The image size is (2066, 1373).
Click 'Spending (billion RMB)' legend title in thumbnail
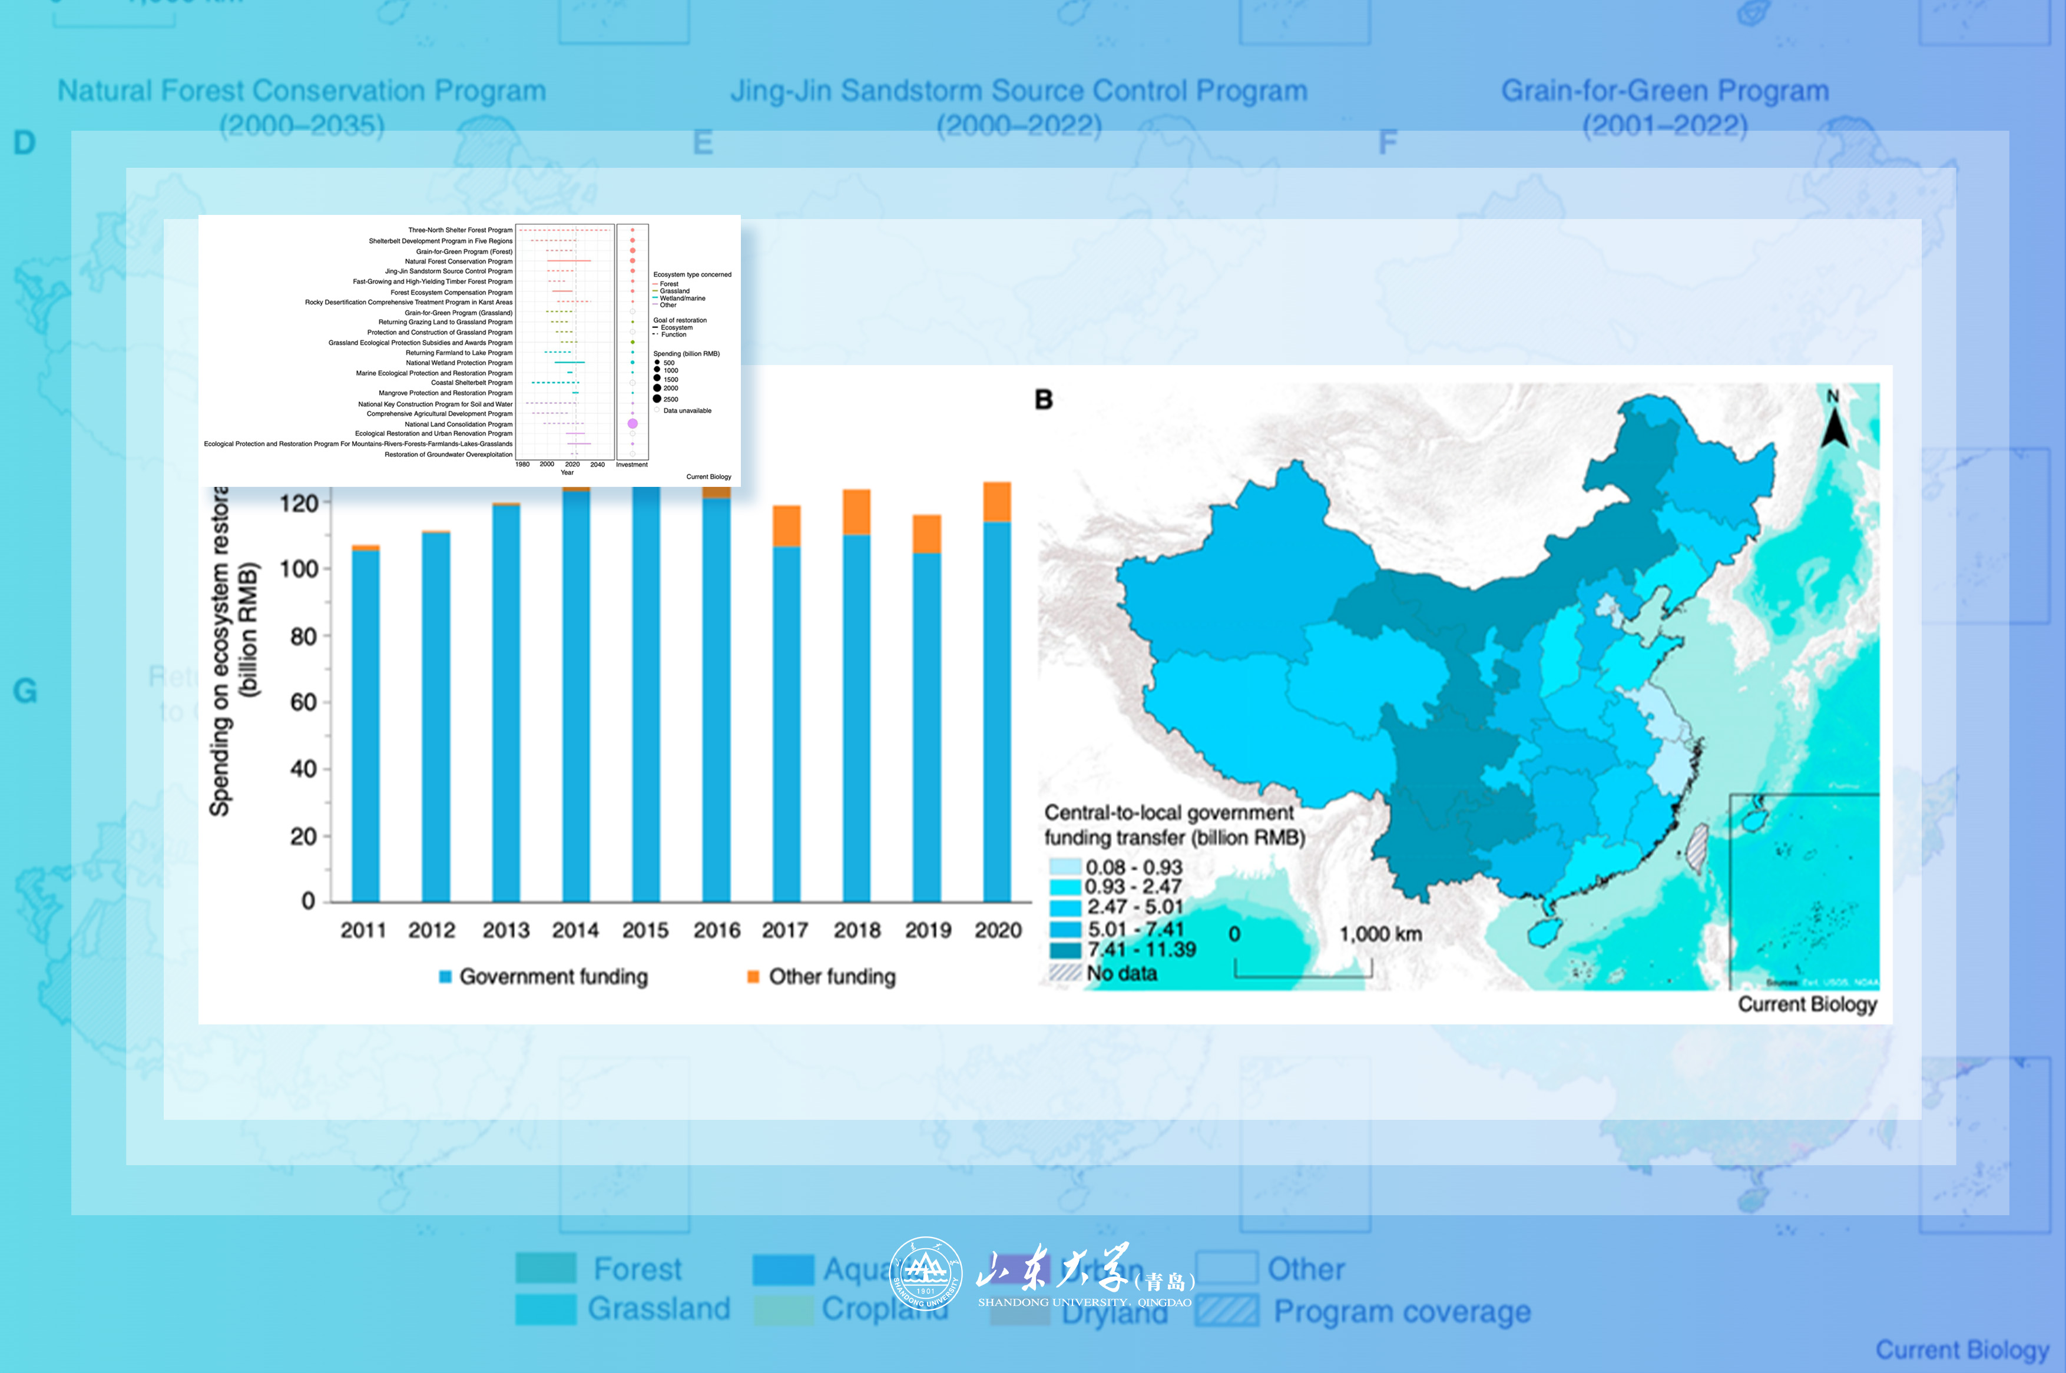click(x=686, y=354)
